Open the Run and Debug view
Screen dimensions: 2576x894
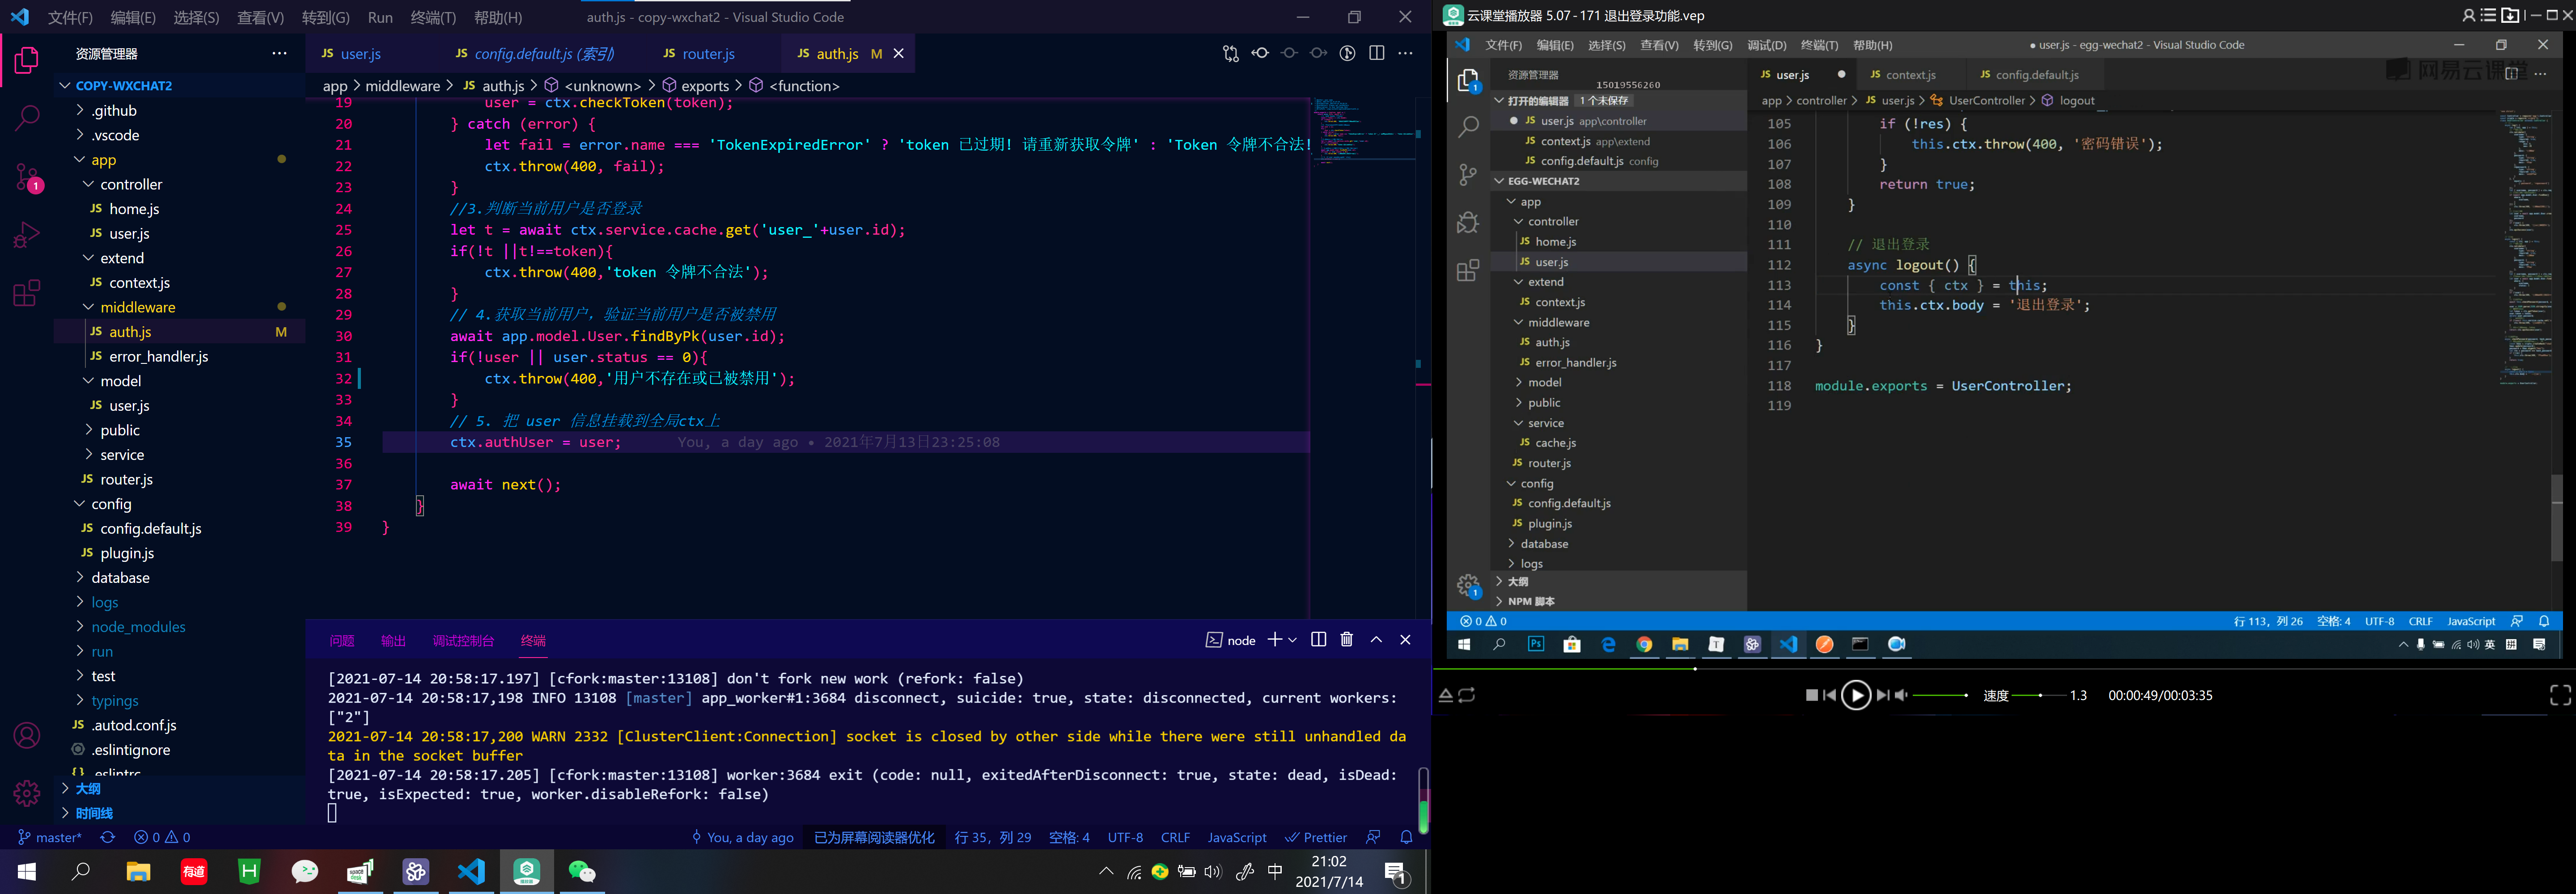click(x=27, y=235)
